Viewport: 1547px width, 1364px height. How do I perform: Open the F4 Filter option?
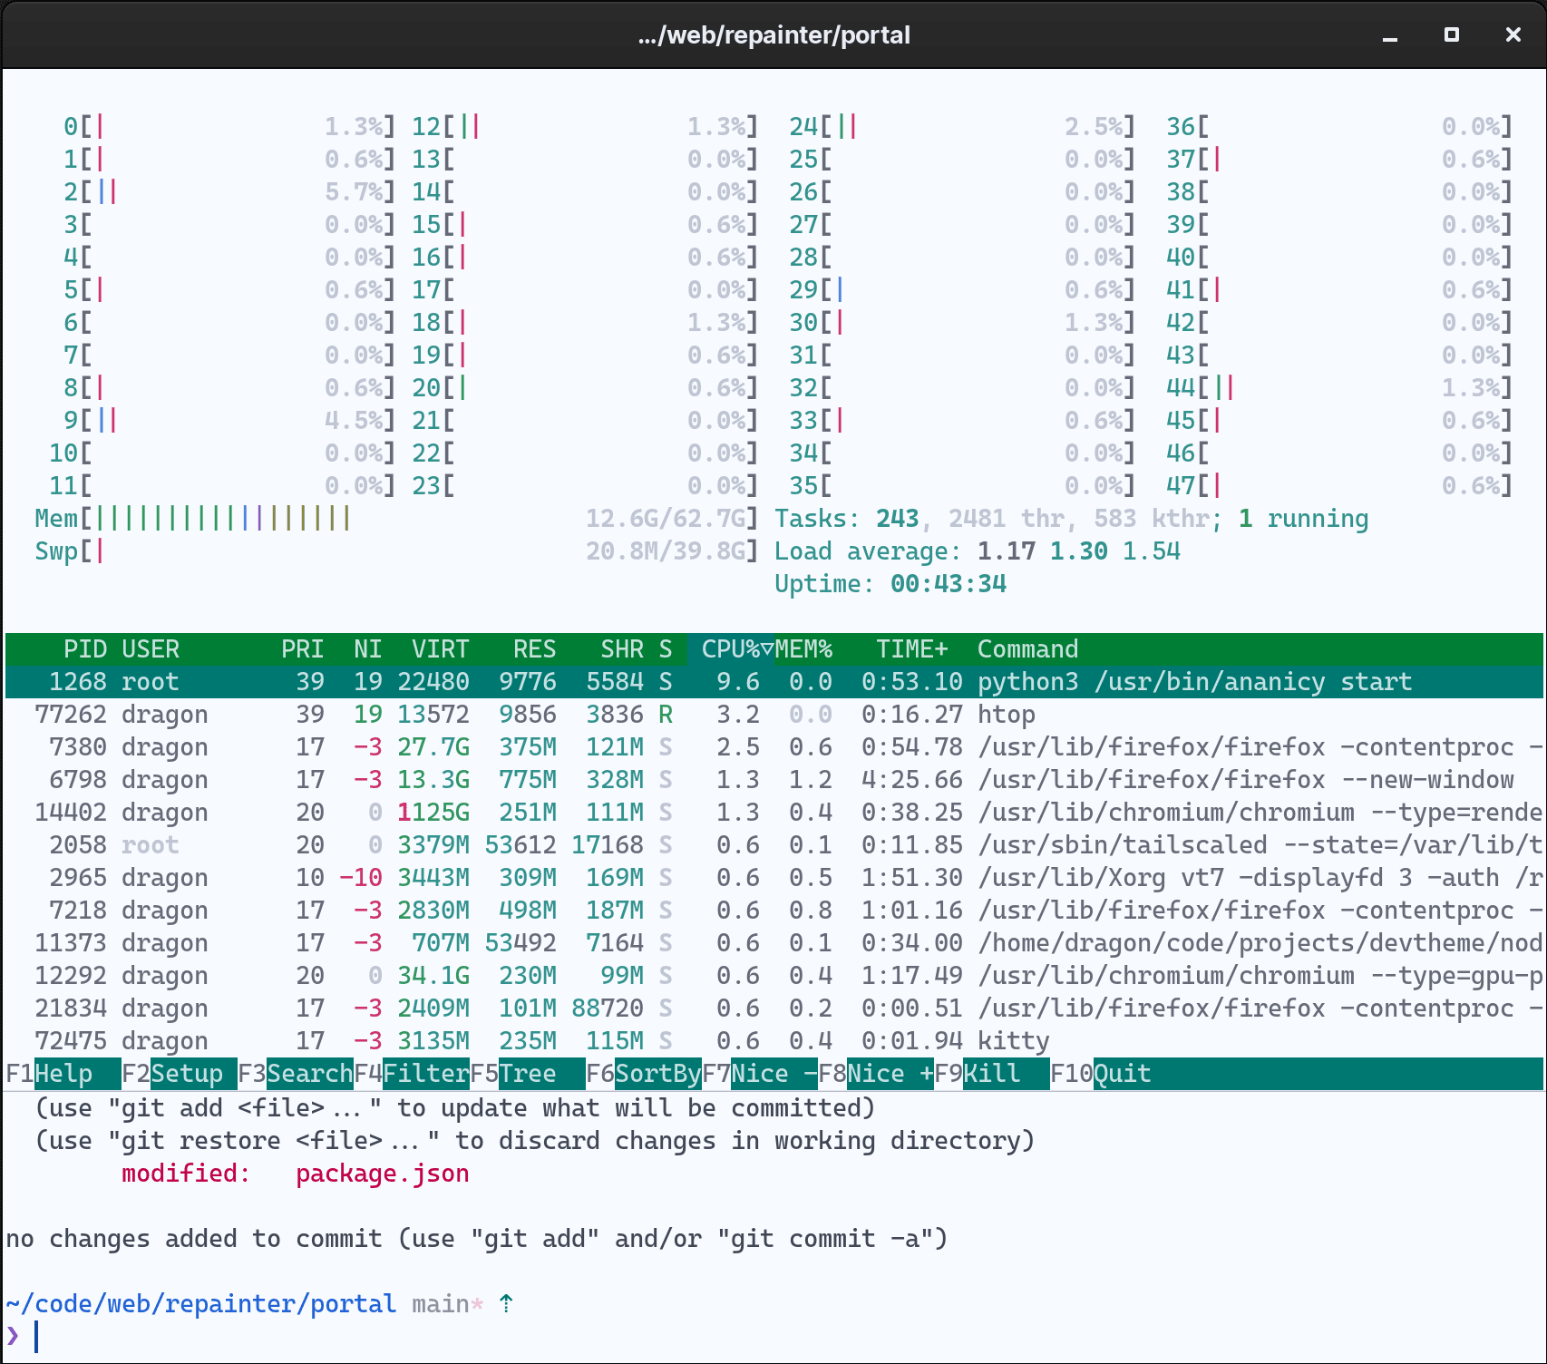[x=412, y=1074]
